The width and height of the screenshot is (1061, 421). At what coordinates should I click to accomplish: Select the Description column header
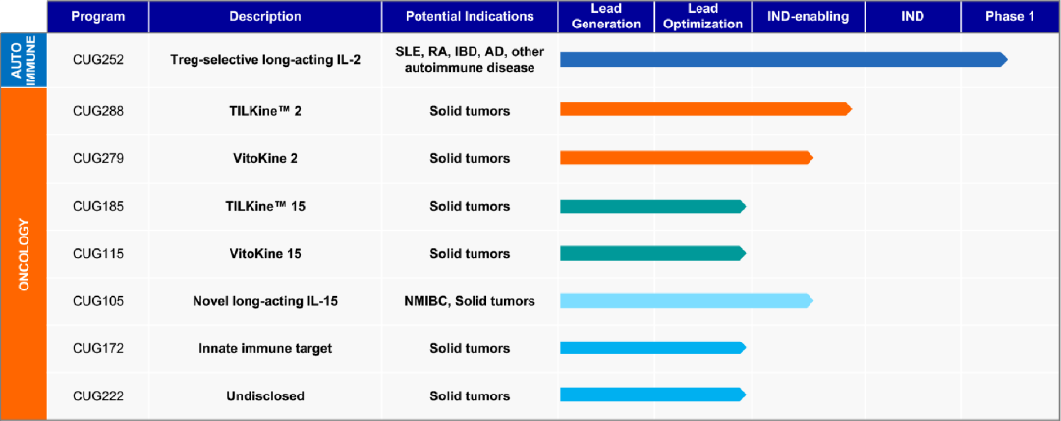pyautogui.click(x=265, y=17)
